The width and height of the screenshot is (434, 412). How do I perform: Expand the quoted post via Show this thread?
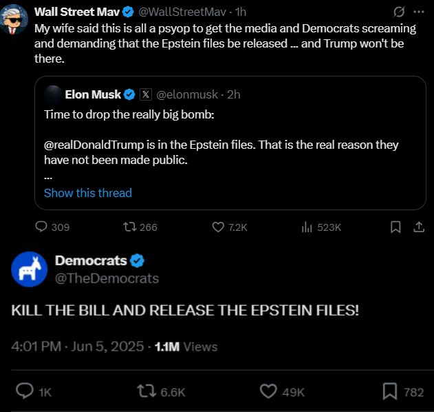[87, 193]
